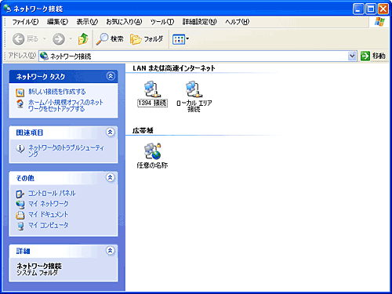This screenshot has height=294, width=392.
Task: Select the 任意の名称 broadband connection icon
Action: (152, 151)
